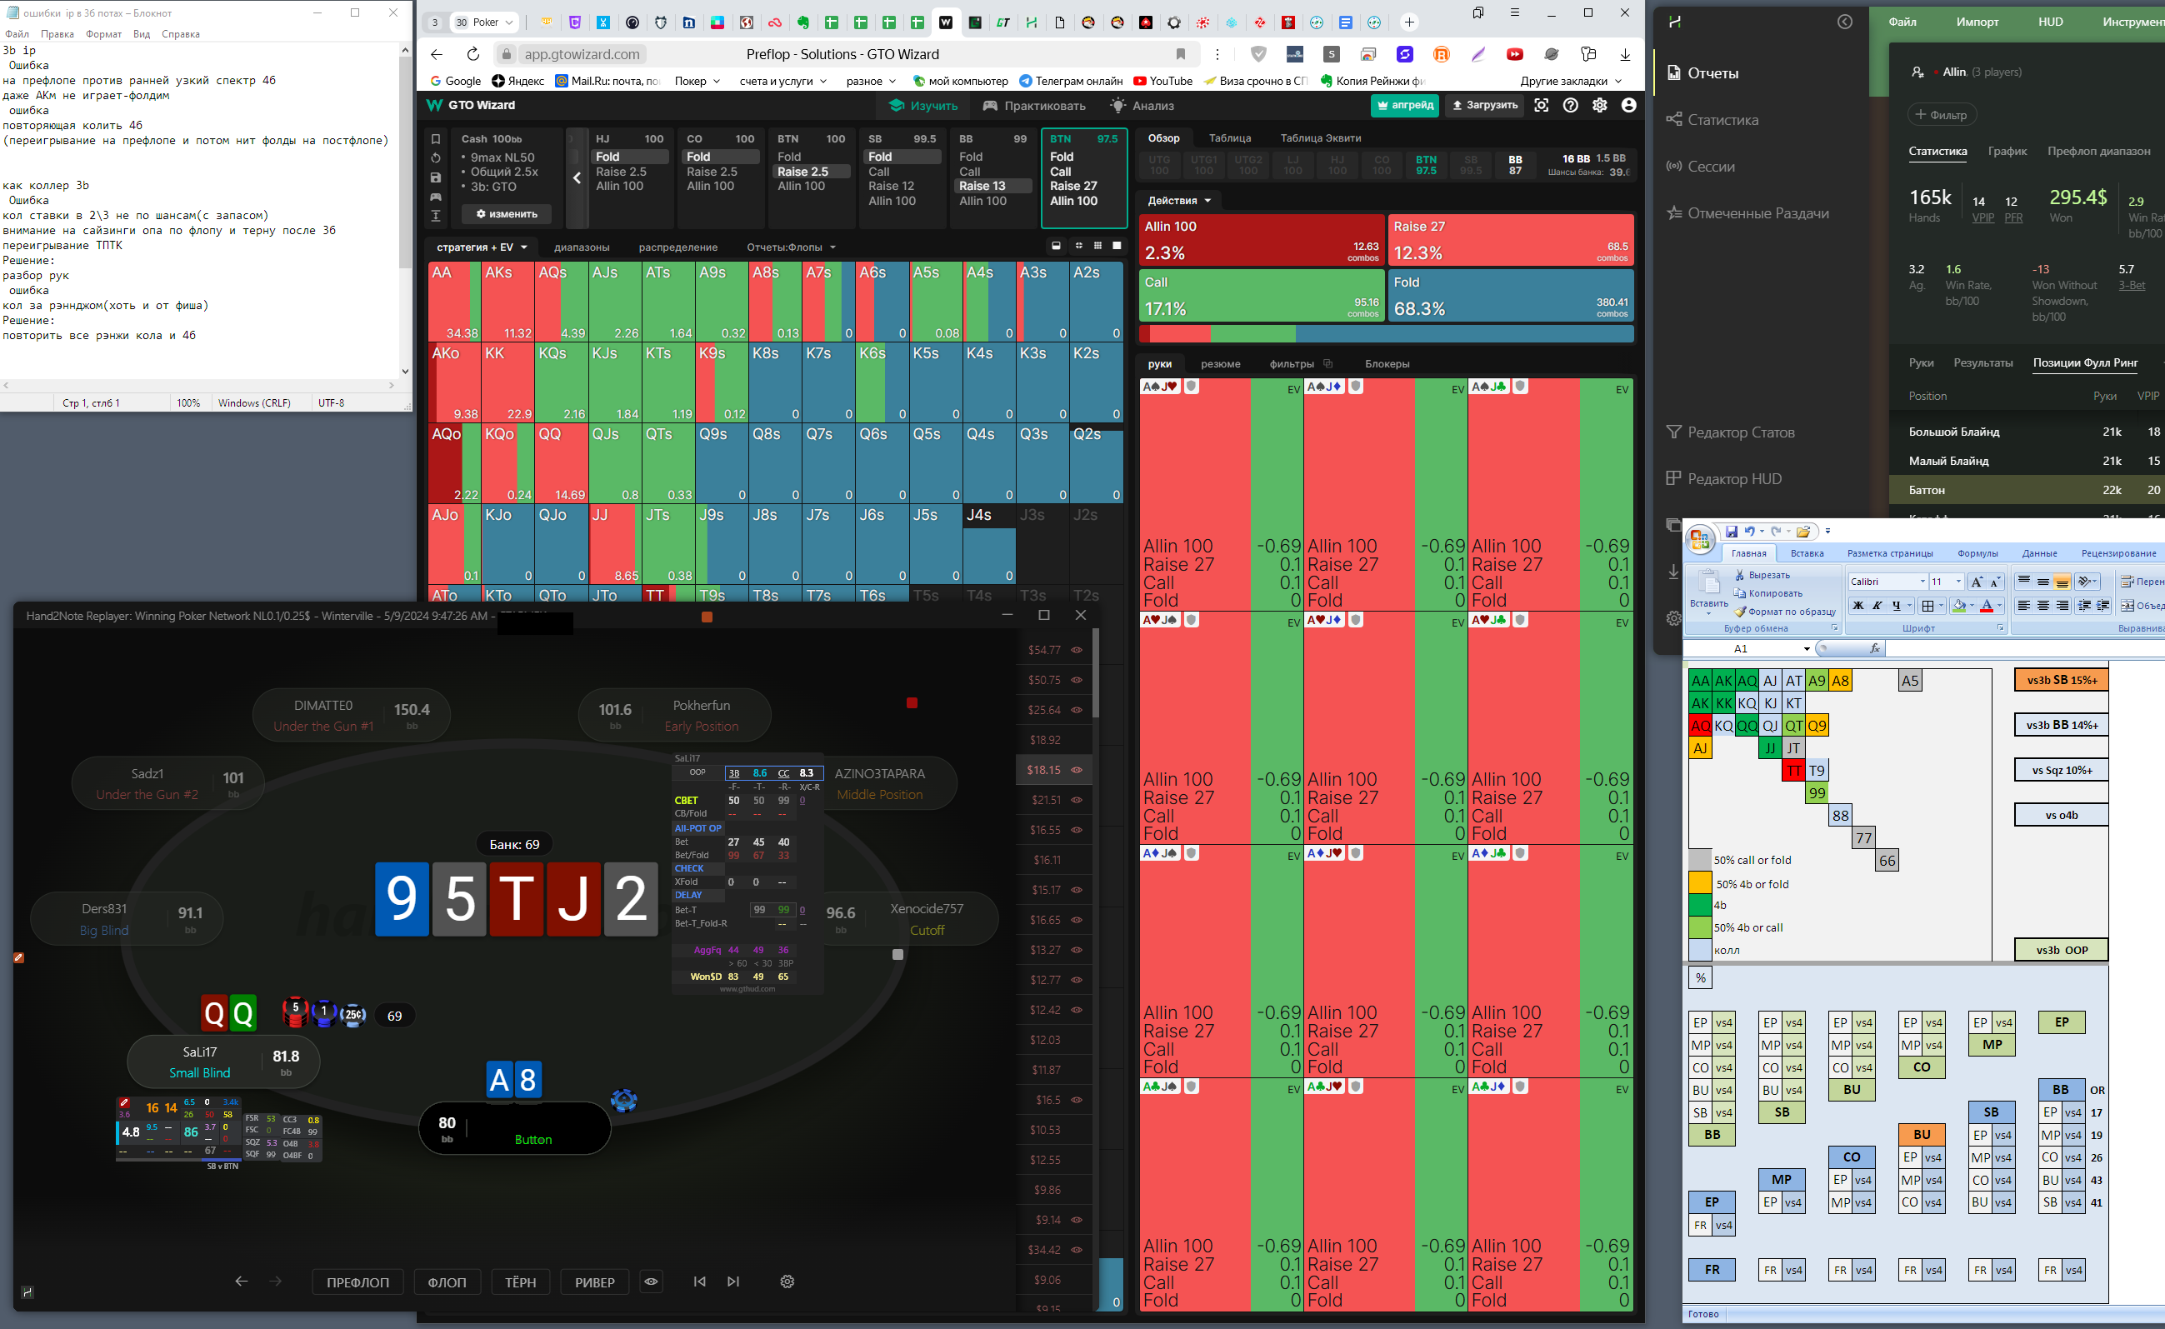Toggle eye icon next to $18.15 hand
This screenshot has height=1329, width=2165.
coord(1077,770)
